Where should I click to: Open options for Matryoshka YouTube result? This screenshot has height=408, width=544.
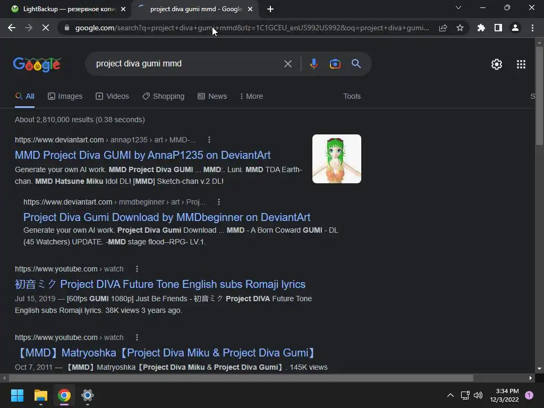(137, 337)
